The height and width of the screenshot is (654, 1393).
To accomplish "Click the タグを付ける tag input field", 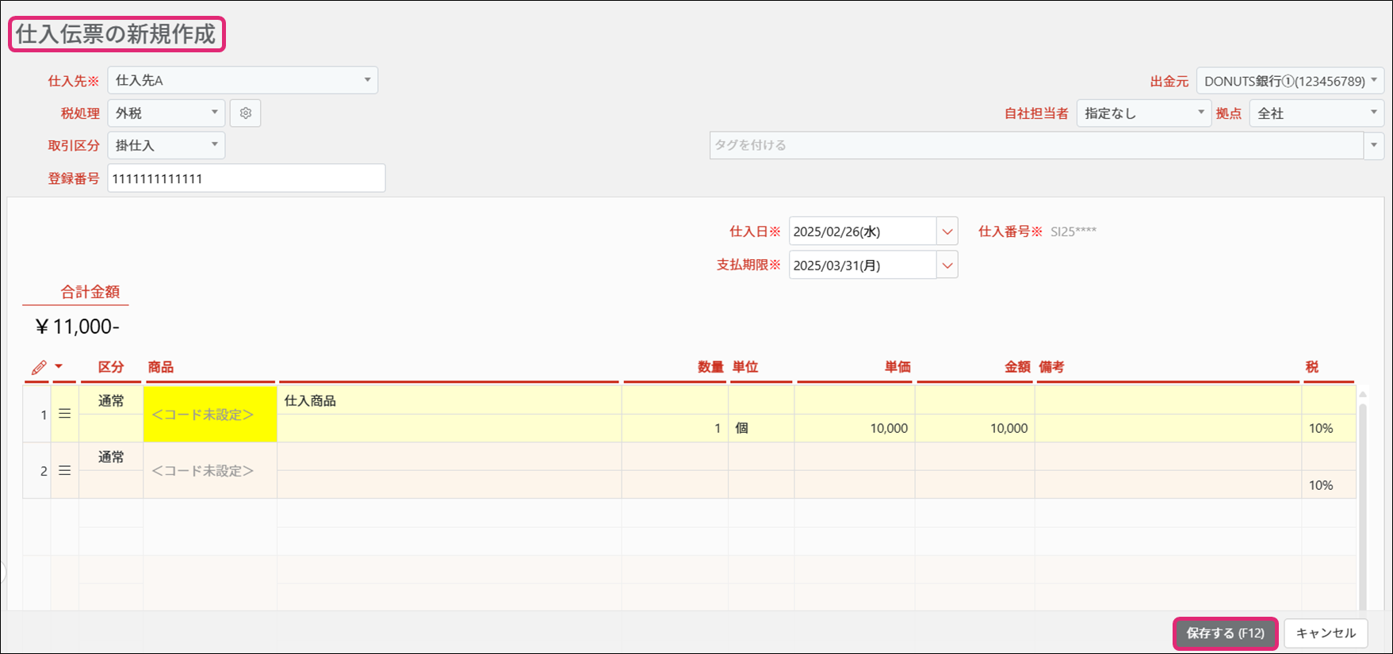I will tap(1035, 146).
